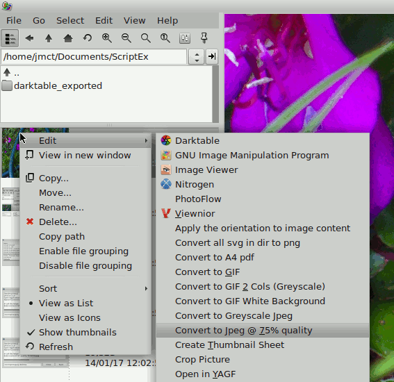Open the configure preferences toolbar icon
Image resolution: width=394 pixels, height=382 pixels.
pyautogui.click(x=185, y=38)
